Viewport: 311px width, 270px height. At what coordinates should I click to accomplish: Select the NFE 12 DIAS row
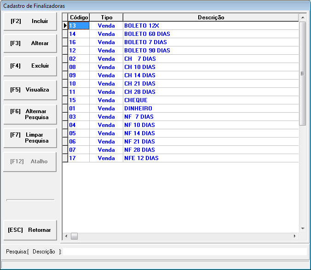tap(141, 158)
